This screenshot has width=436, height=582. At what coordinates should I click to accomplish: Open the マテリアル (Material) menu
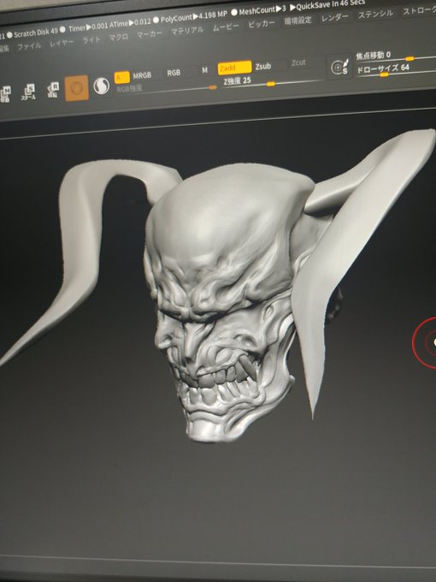pyautogui.click(x=187, y=31)
